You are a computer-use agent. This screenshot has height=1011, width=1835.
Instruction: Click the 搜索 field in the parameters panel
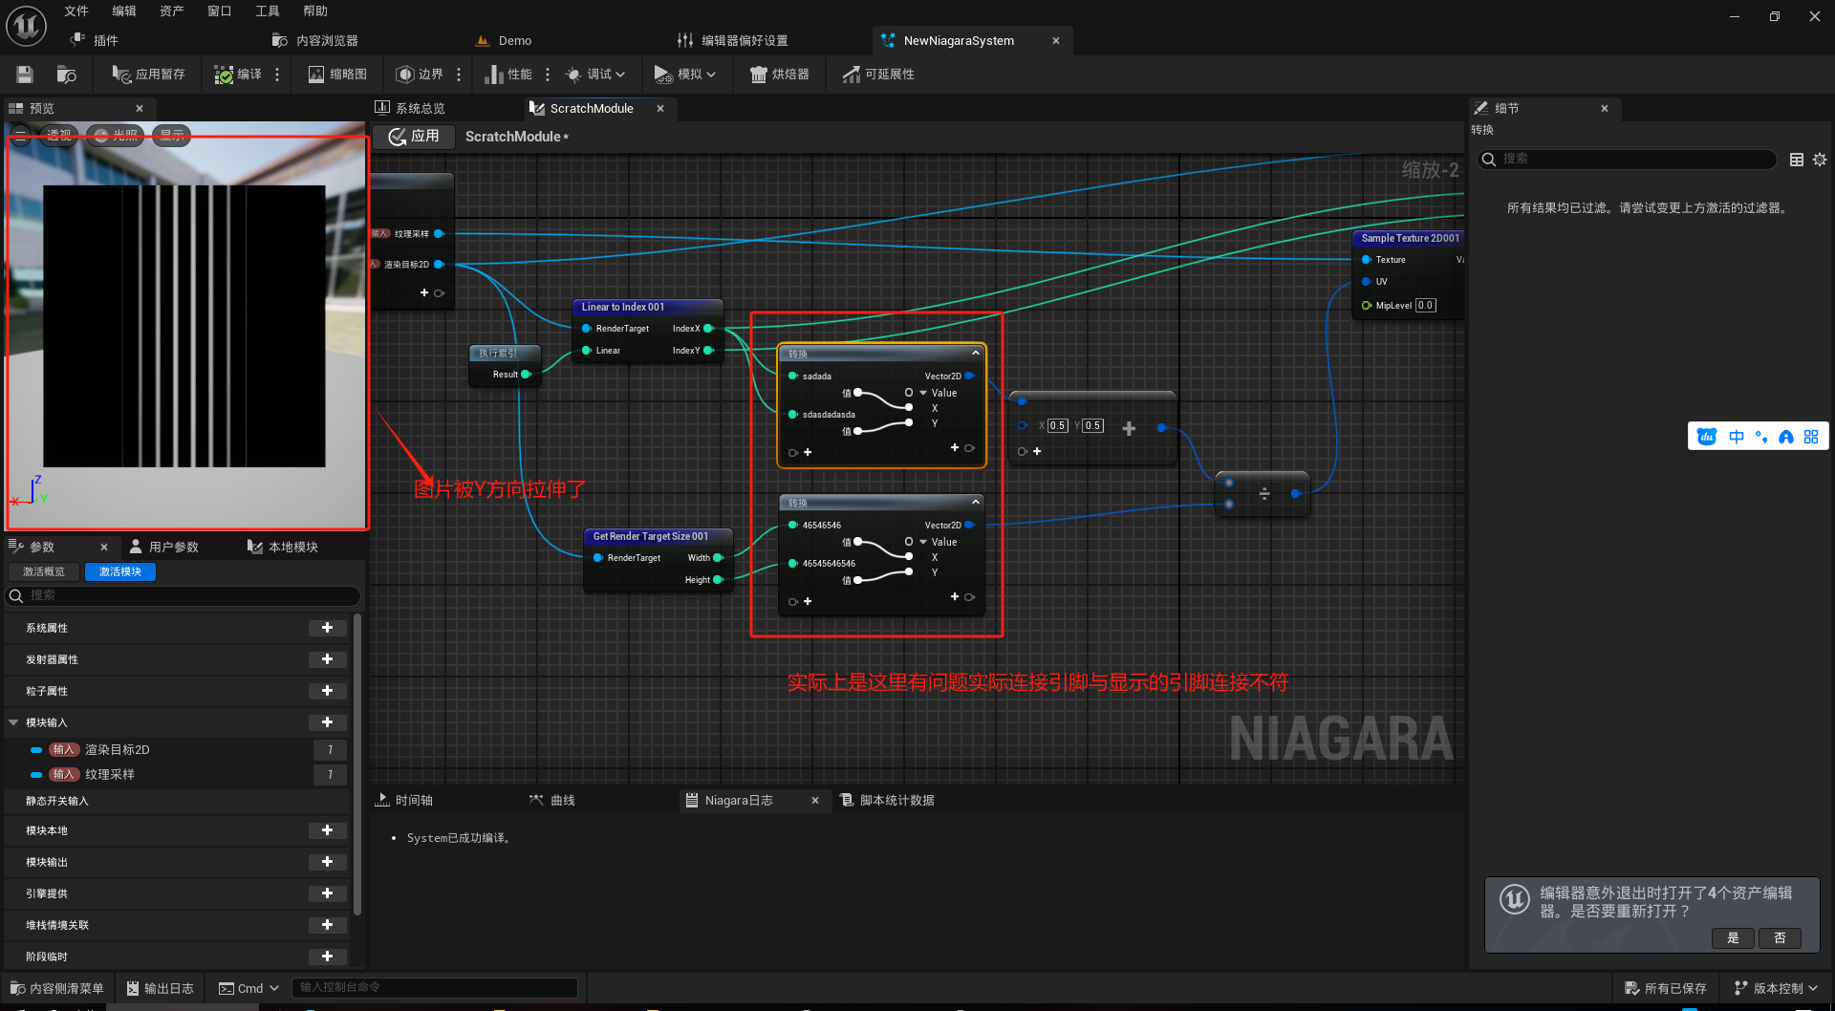click(x=182, y=594)
